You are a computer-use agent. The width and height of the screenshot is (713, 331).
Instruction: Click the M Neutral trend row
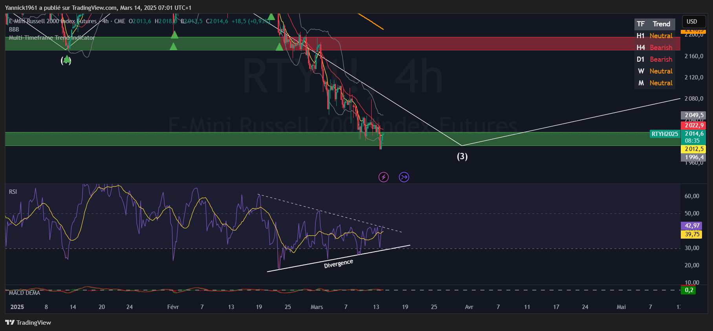click(x=654, y=83)
